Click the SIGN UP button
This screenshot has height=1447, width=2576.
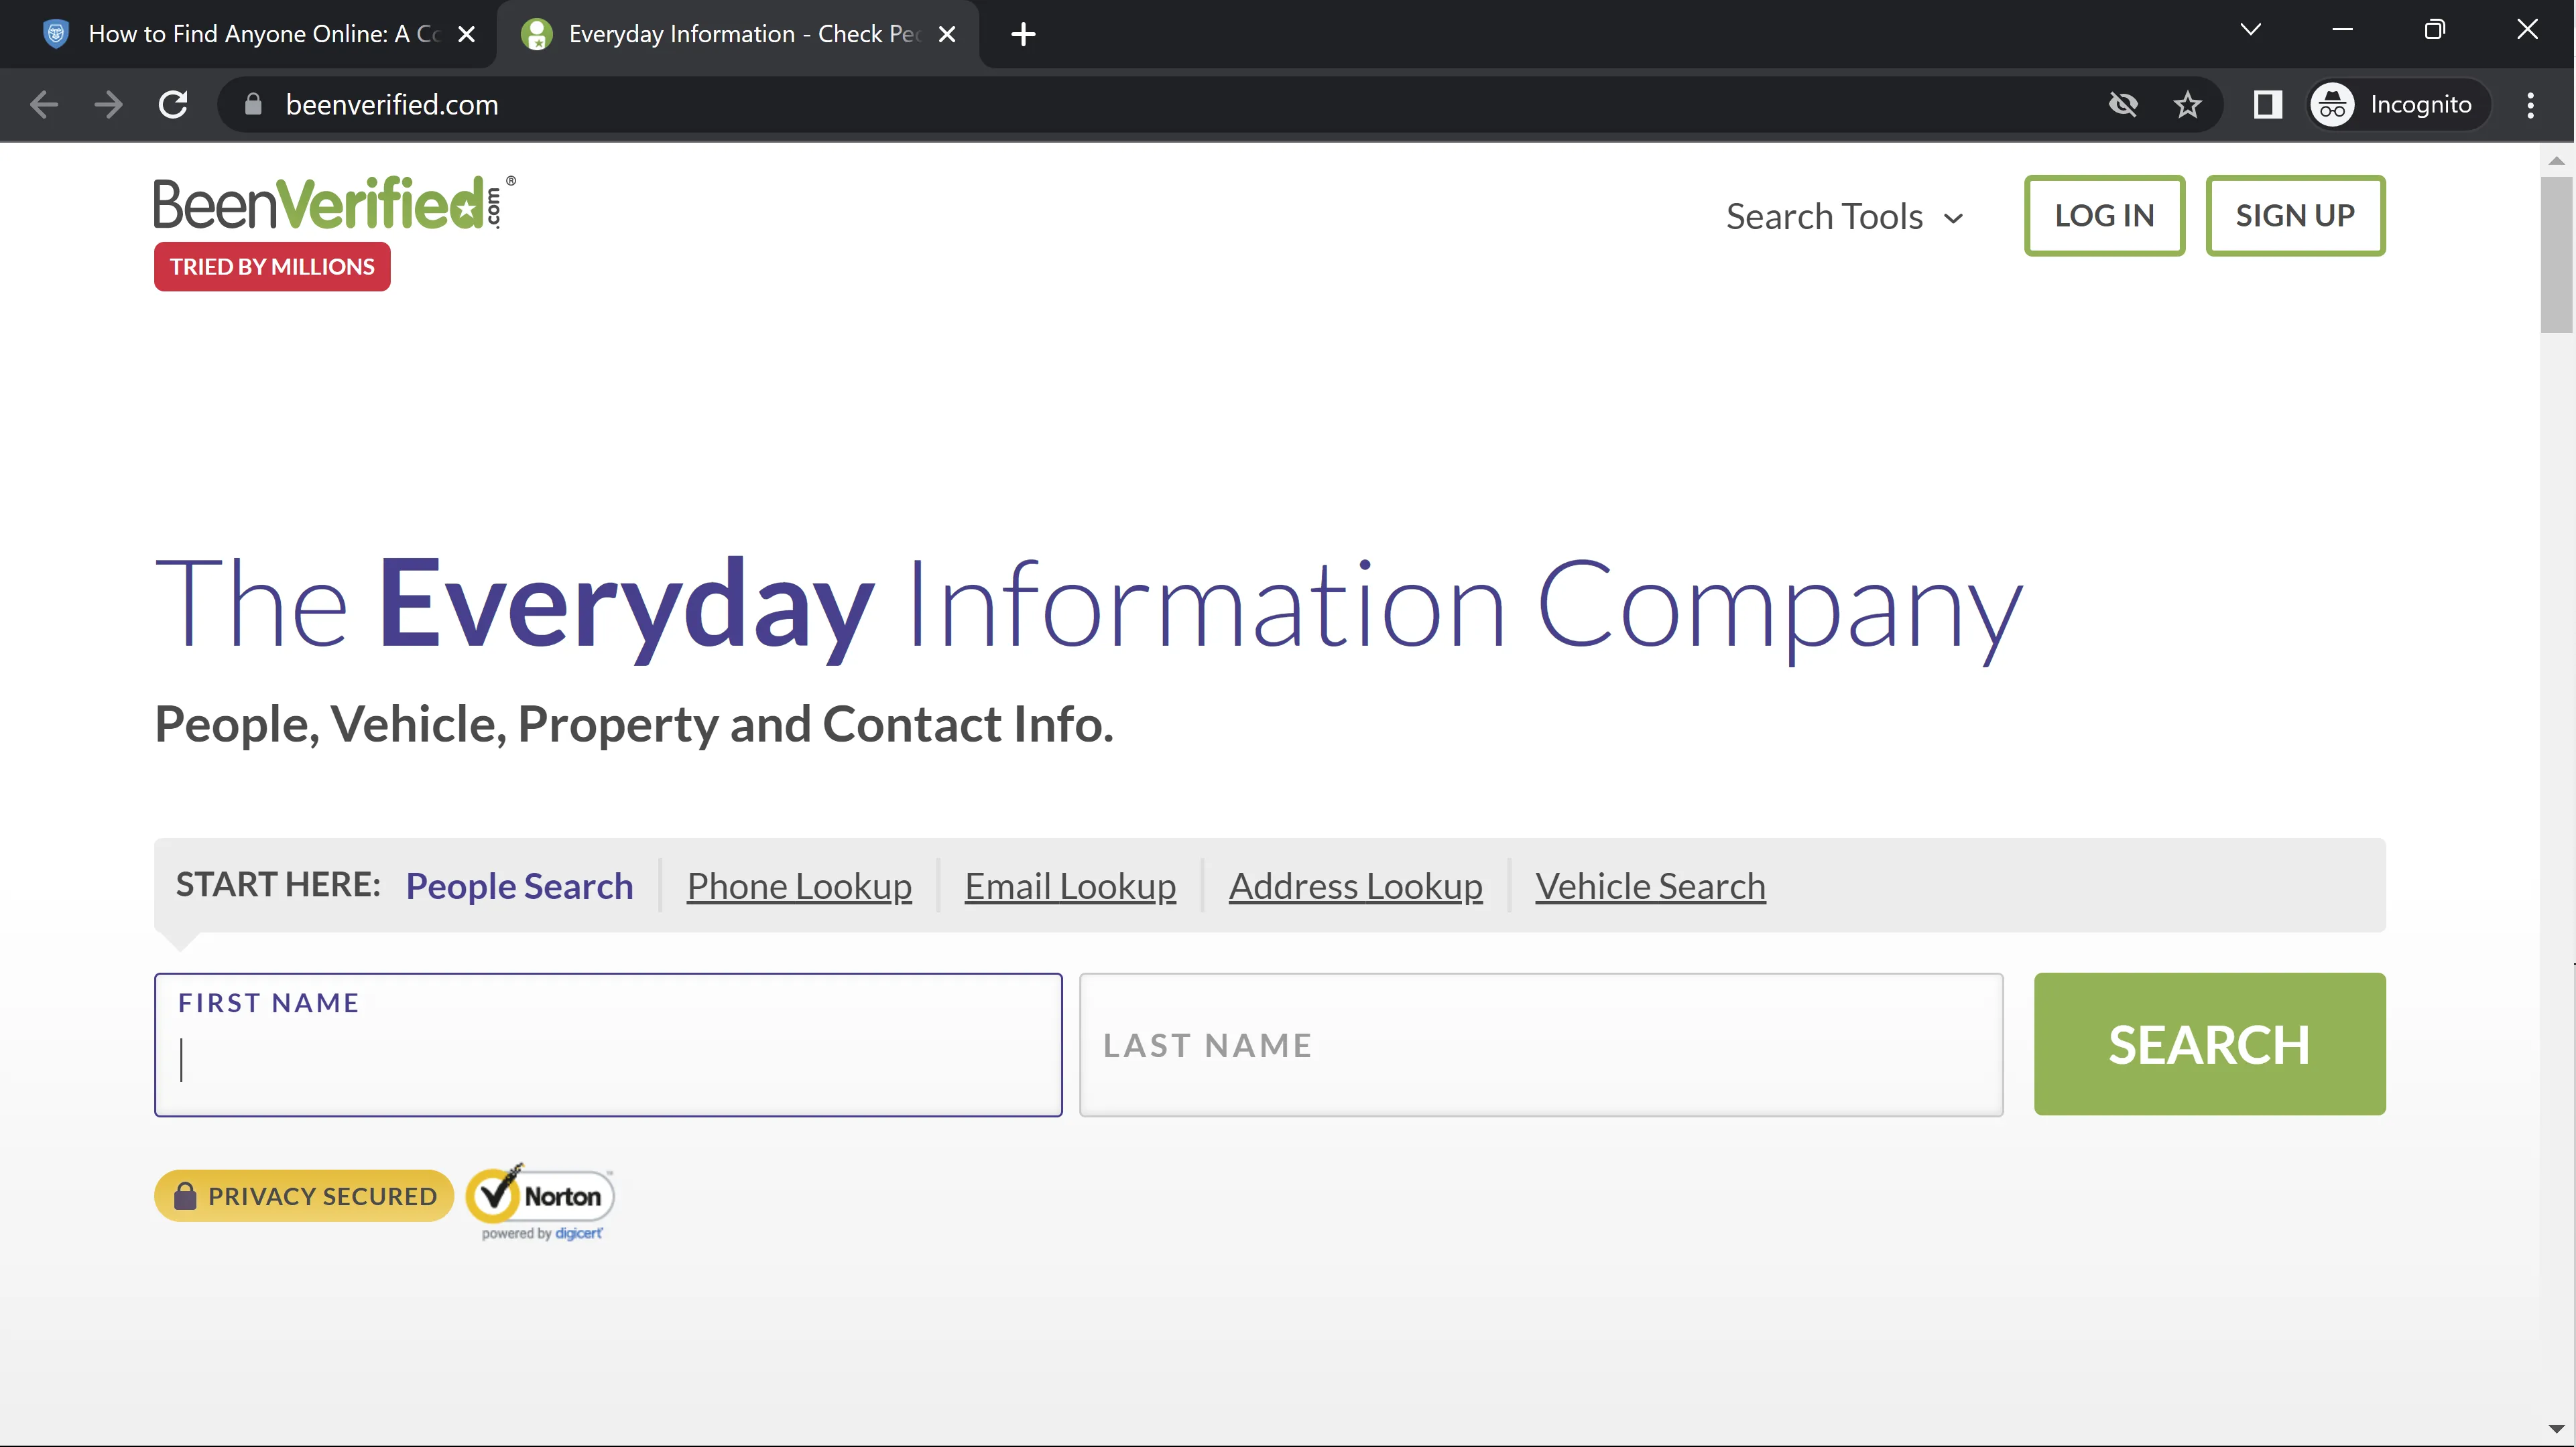pos(2295,216)
